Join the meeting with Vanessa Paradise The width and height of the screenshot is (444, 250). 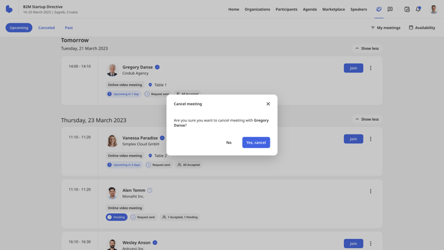[x=354, y=139]
